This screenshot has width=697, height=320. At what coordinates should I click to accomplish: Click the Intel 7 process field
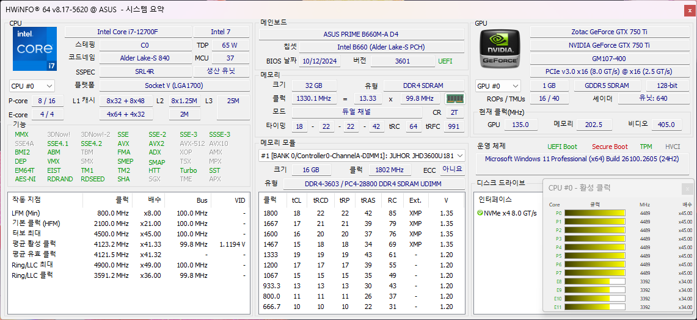tap(221, 32)
